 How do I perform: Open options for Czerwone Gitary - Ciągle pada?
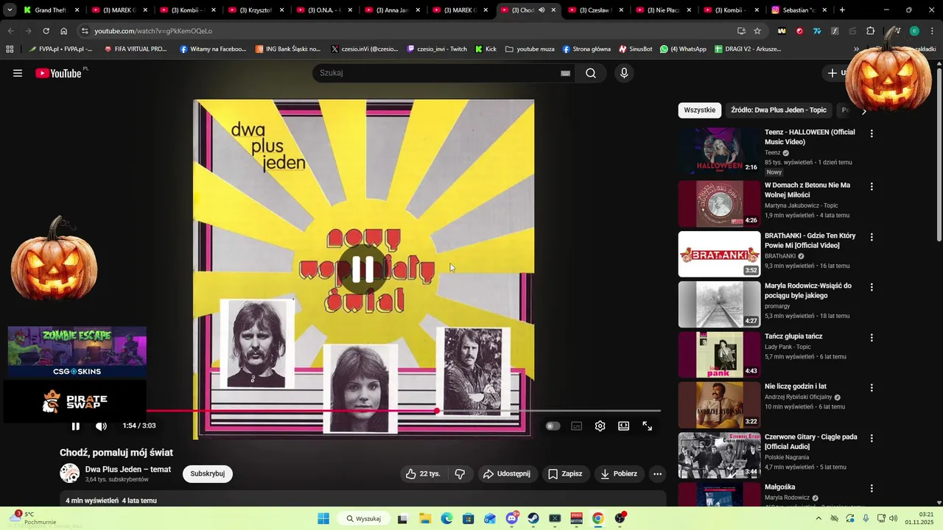872,438
